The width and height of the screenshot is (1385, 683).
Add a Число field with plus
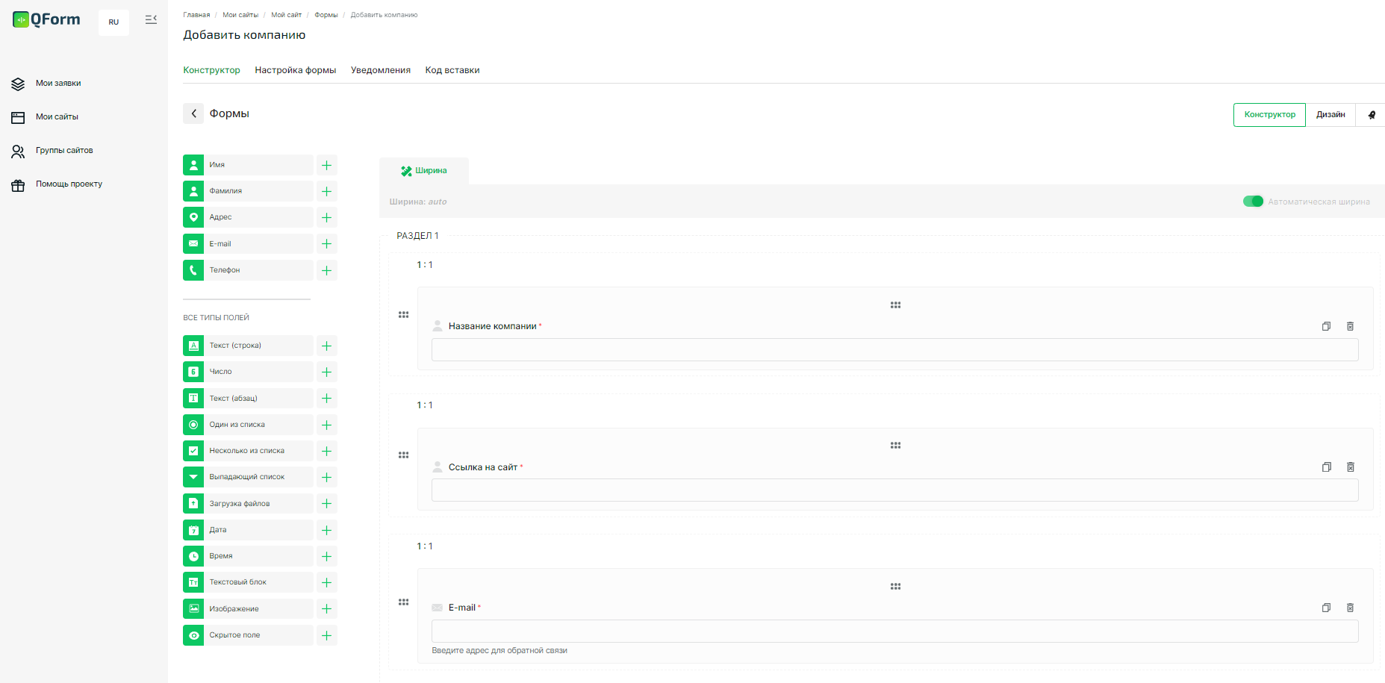326,372
